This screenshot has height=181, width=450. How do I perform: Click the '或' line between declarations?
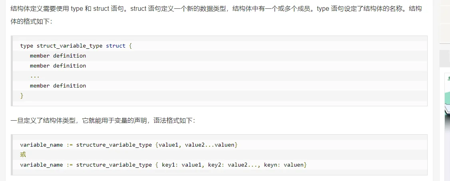[x=23, y=155]
